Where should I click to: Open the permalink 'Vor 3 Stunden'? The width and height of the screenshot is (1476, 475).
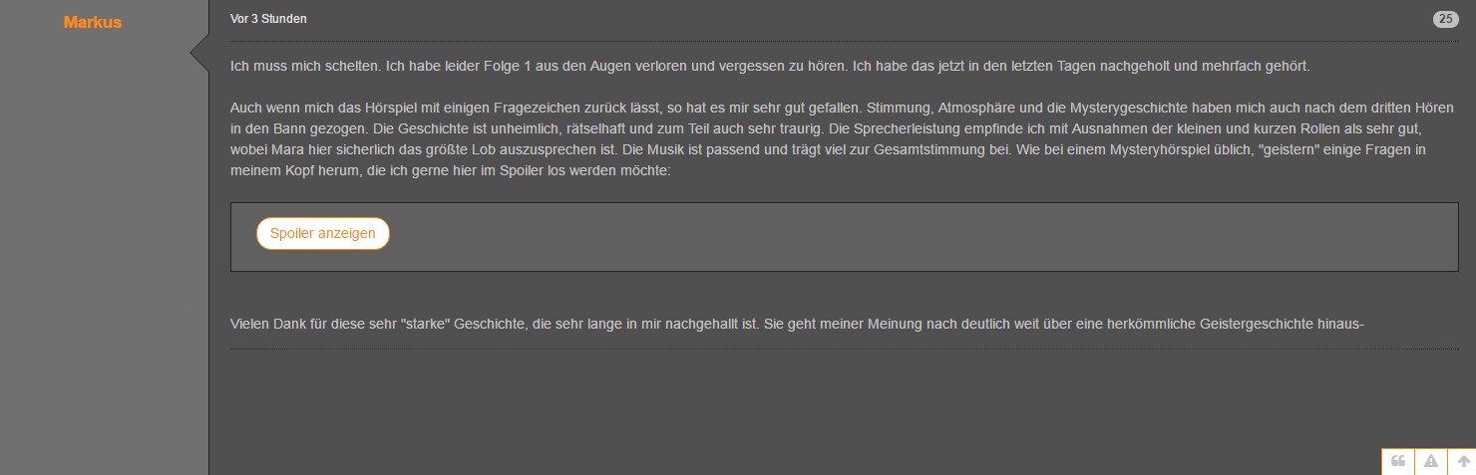[x=268, y=19]
